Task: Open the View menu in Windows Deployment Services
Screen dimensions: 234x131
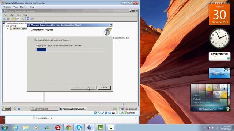Action: click(x=19, y=15)
